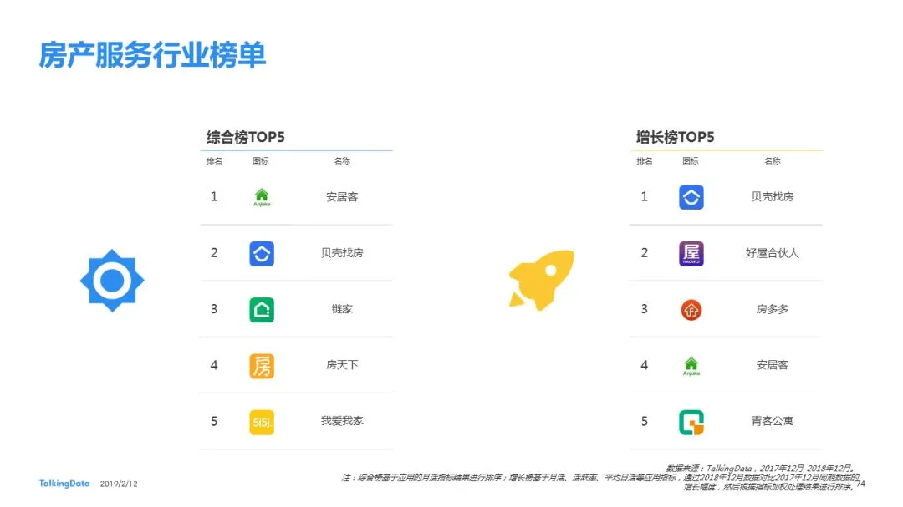Select the purple 好屋合伙人 app icon

coord(691,254)
